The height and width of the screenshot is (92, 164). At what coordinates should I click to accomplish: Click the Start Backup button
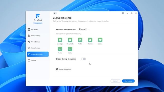point(128,81)
